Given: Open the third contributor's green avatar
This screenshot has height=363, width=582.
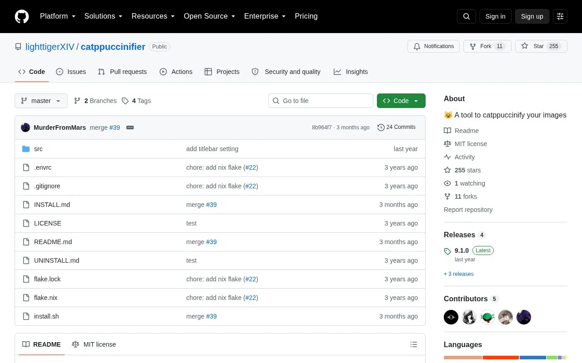Looking at the screenshot, I should 487,317.
